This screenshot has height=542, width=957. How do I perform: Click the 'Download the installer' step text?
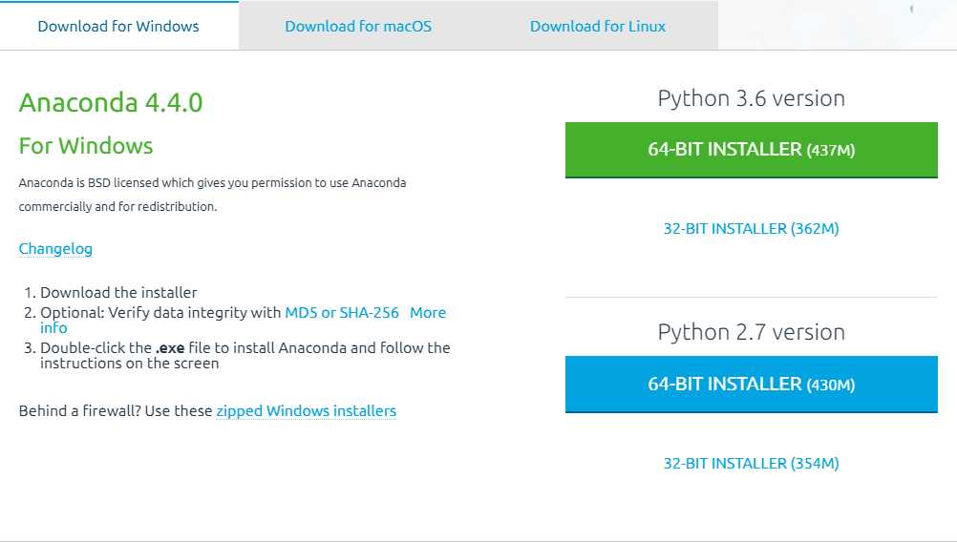[119, 293]
